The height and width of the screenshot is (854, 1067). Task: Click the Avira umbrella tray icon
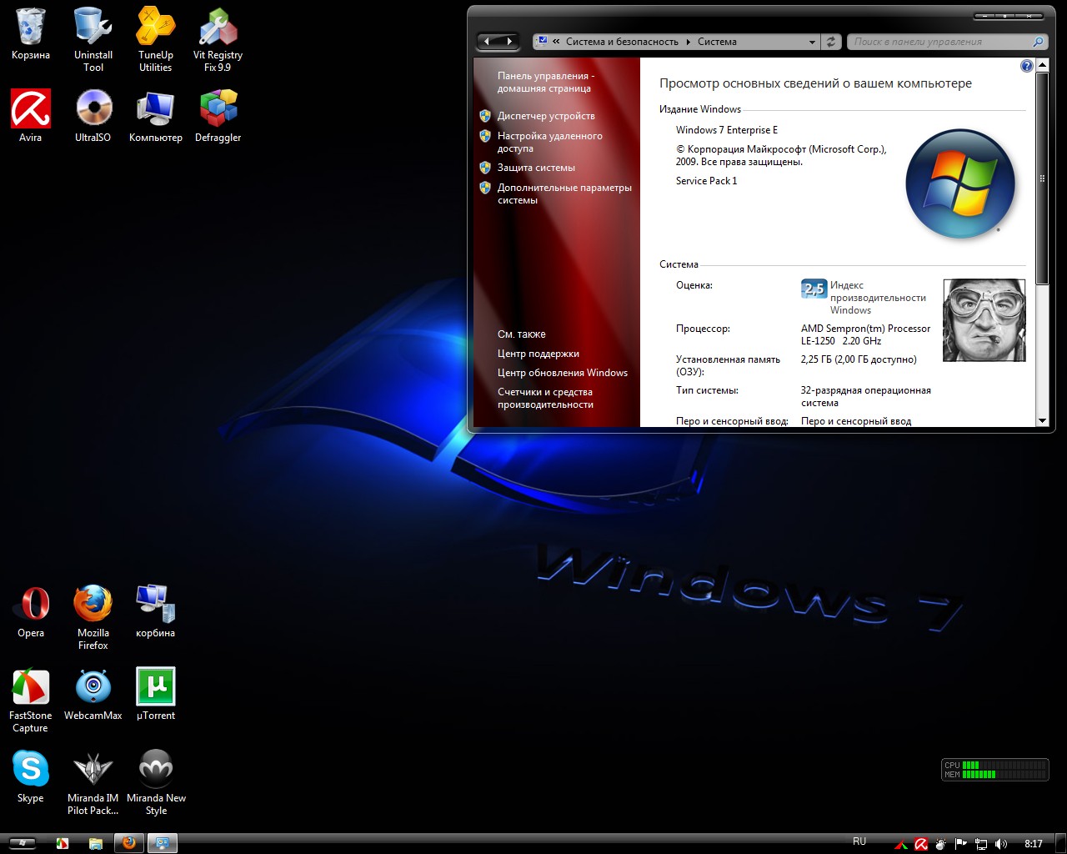[921, 844]
